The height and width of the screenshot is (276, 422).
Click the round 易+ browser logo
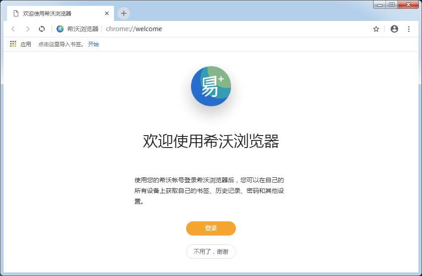[211, 86]
